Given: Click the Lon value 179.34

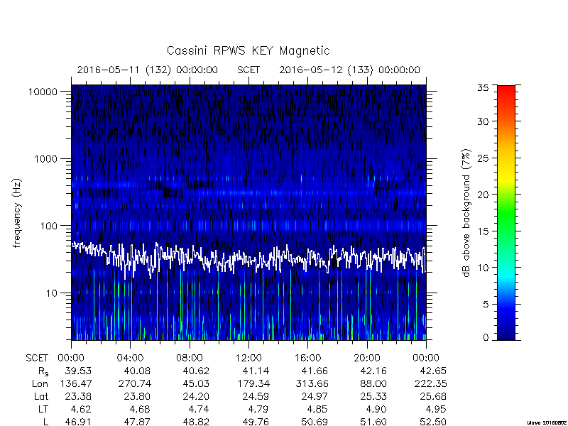Looking at the screenshot, I should [x=253, y=383].
